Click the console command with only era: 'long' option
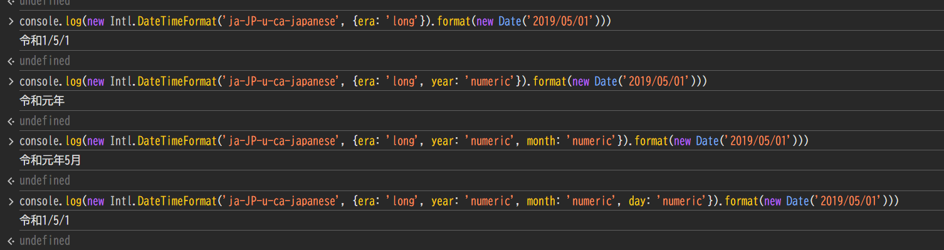 click(x=315, y=22)
